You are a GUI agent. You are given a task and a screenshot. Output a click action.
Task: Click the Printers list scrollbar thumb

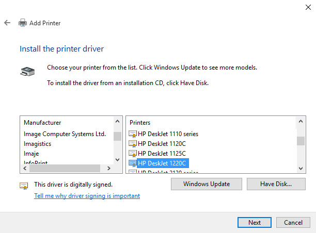301,141
